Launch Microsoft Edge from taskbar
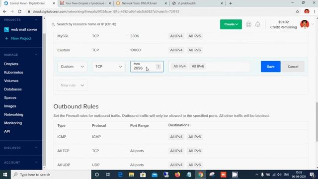This screenshot has width=318, height=179. 120,175
